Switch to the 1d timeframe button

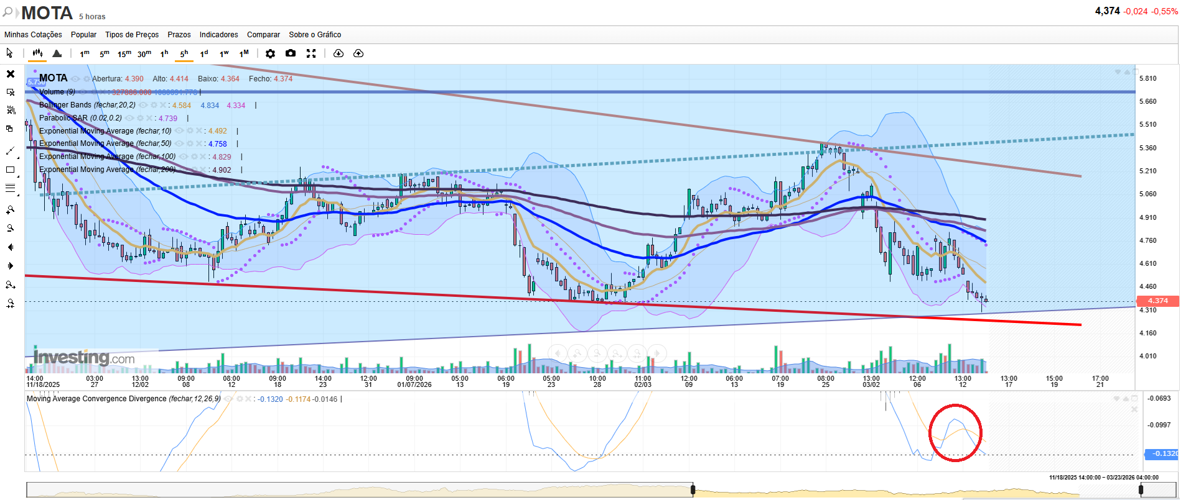[204, 53]
